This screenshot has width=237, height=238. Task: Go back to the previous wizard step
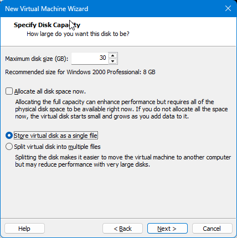point(122,229)
